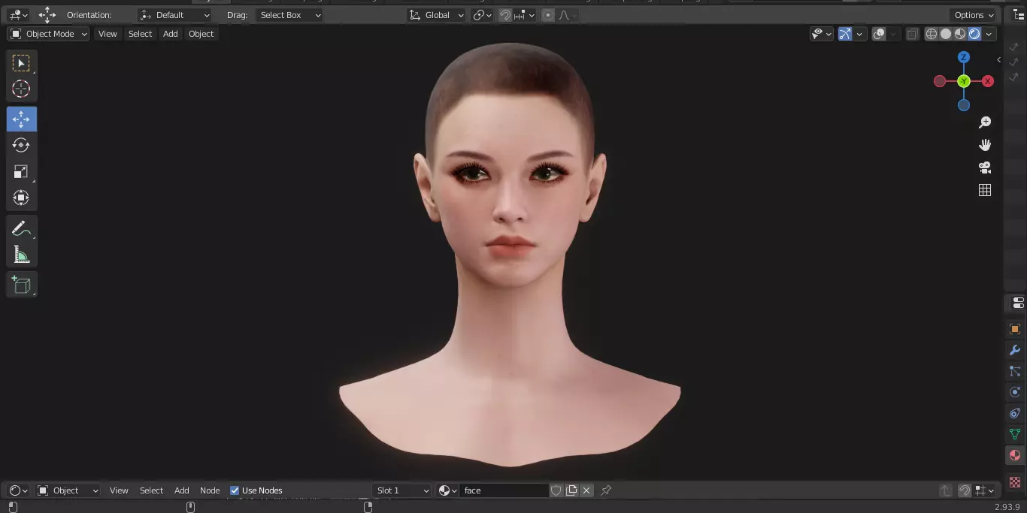1027x513 pixels.
Task: Open the viewport Select menu
Action: [140, 34]
